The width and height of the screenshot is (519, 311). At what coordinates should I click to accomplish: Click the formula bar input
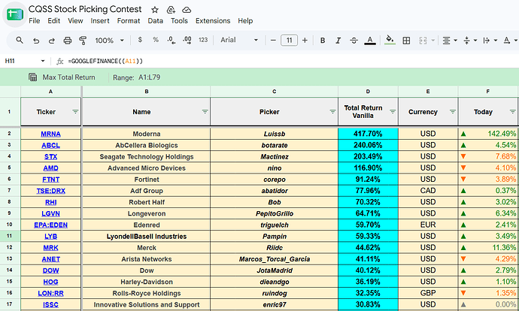[291, 61]
